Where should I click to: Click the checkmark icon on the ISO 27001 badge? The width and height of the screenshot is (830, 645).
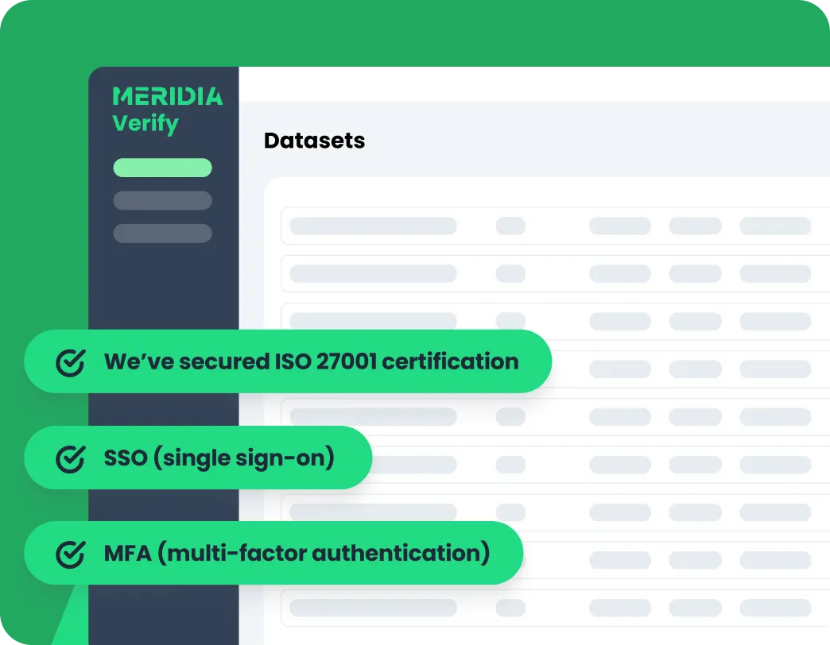pos(71,361)
